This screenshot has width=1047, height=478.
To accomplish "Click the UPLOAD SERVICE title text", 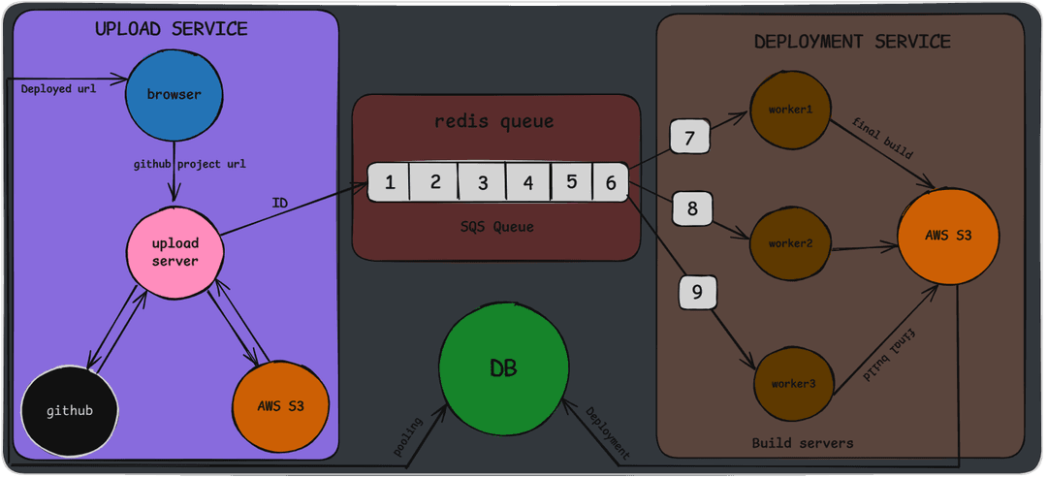I will click(171, 29).
